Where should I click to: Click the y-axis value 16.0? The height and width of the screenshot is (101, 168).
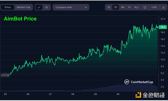click(x=163, y=39)
